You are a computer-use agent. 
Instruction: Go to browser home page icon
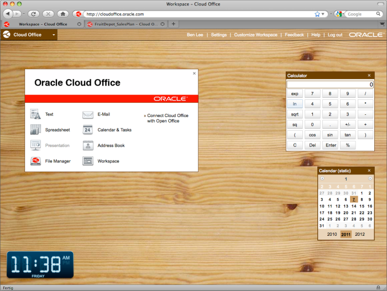point(63,14)
